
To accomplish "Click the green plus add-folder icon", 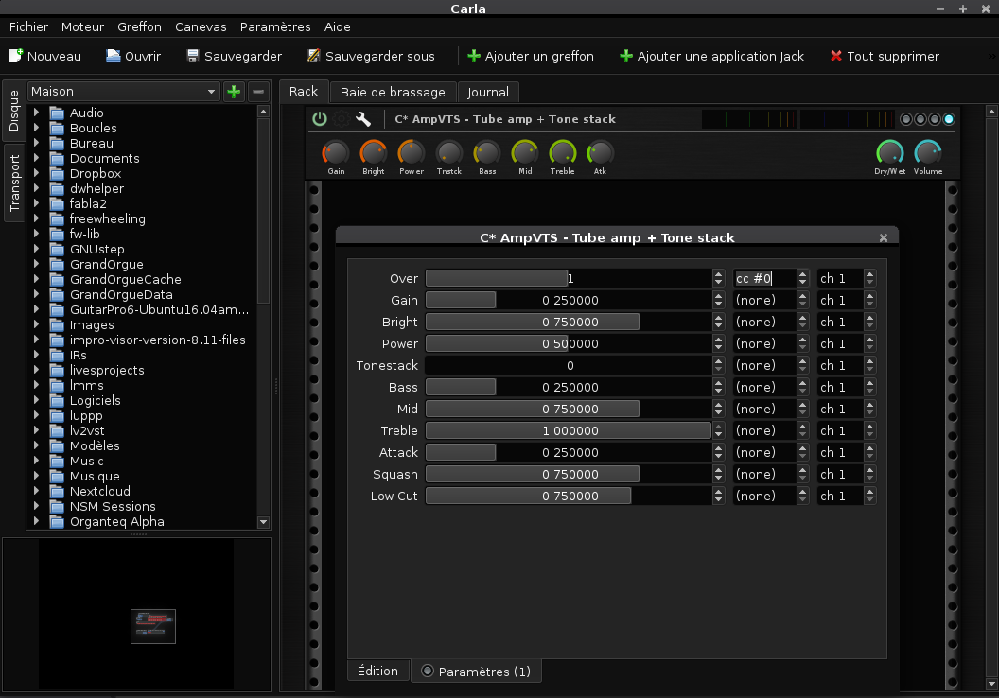I will [x=234, y=92].
